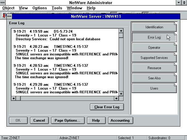Click the error log scroll-down arrow

coord(121,94)
